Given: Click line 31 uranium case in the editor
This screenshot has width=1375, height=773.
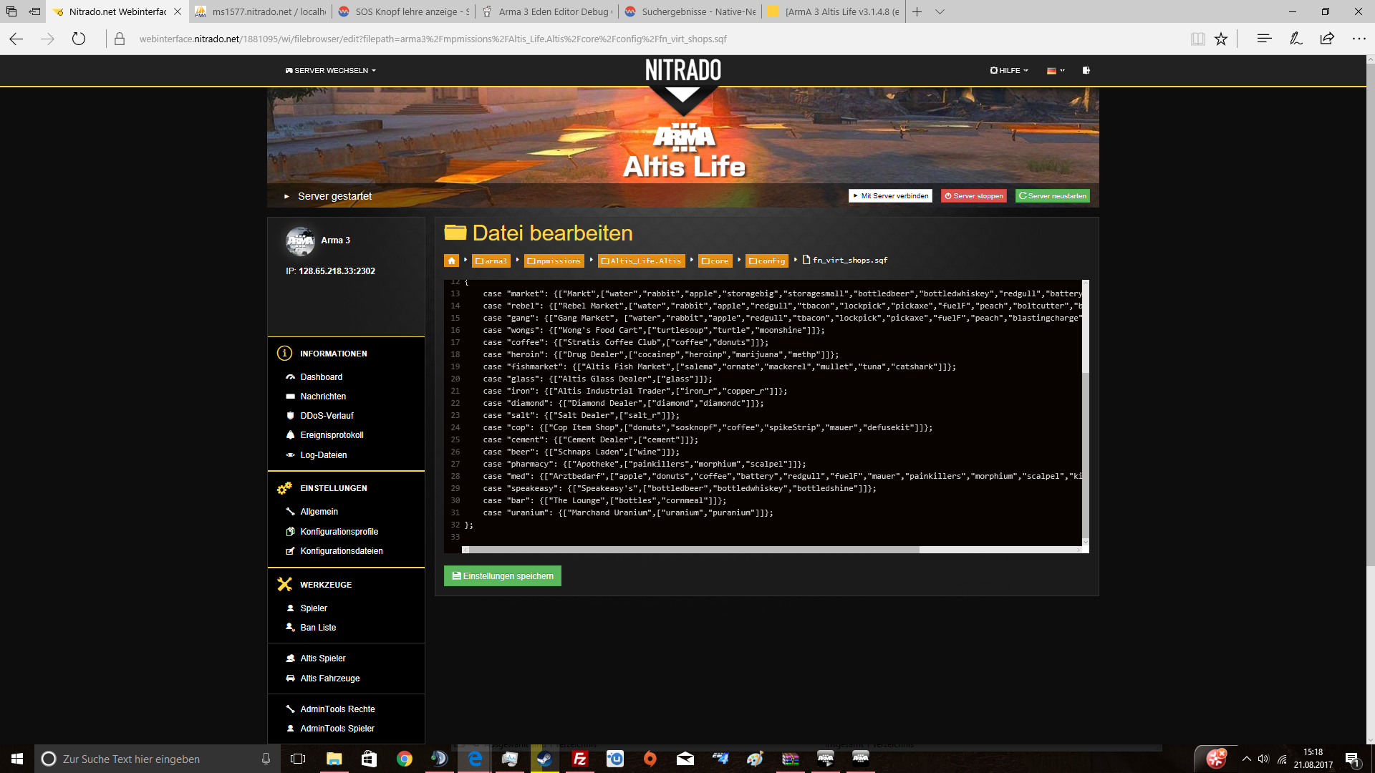Looking at the screenshot, I should pos(627,513).
